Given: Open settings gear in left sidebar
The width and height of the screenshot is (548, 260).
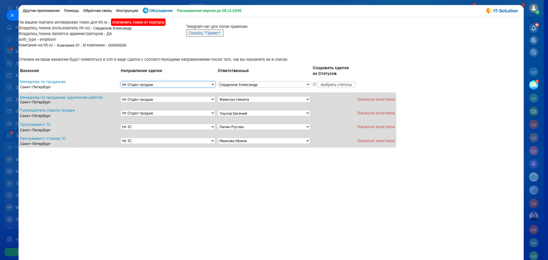Looking at the screenshot, I should pos(9,239).
